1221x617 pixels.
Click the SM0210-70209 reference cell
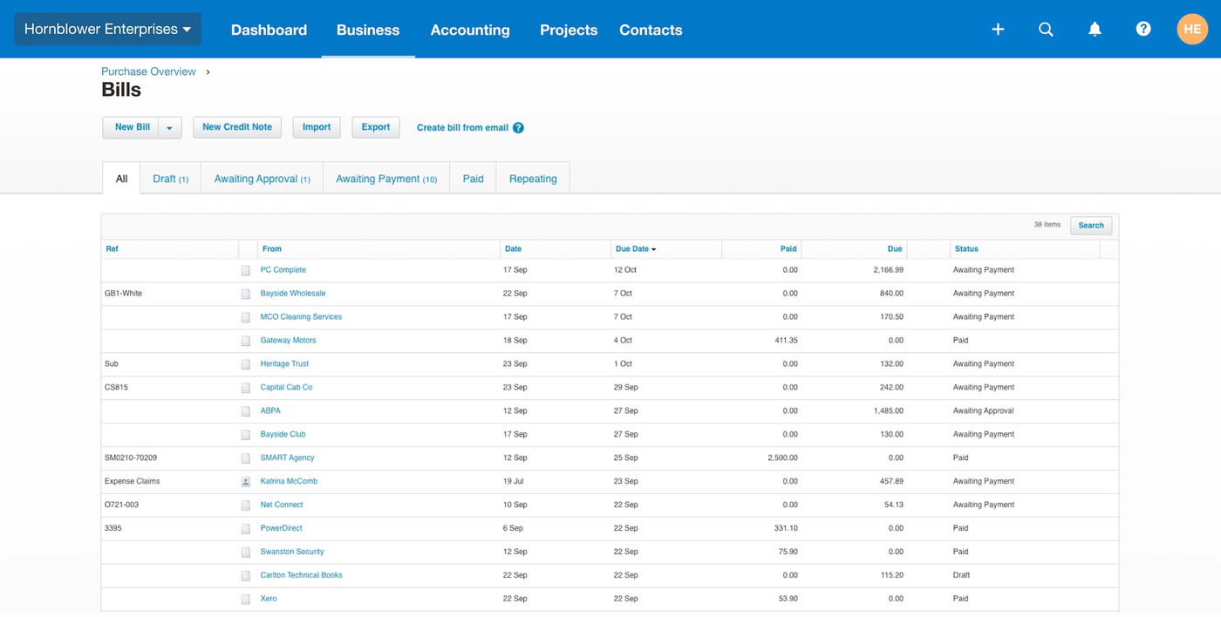[131, 458]
